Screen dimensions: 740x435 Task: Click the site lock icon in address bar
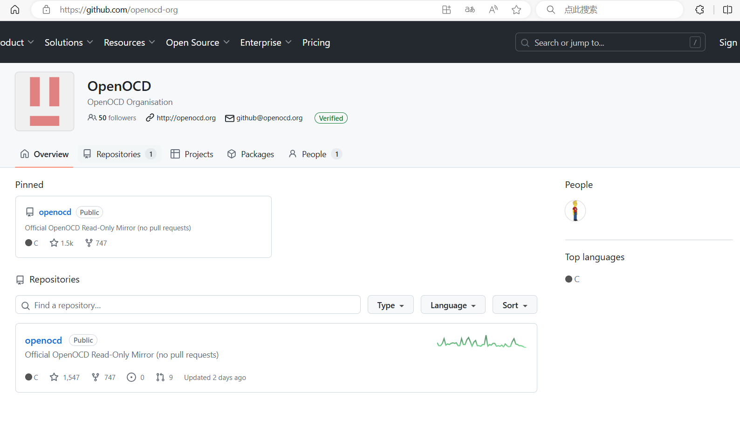click(x=46, y=10)
